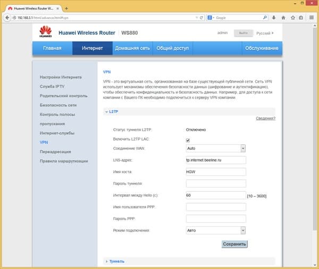Image resolution: width=319 pixels, height=269 pixels.
Task: Open Настройки Интернета in sidebar
Action: (x=61, y=77)
